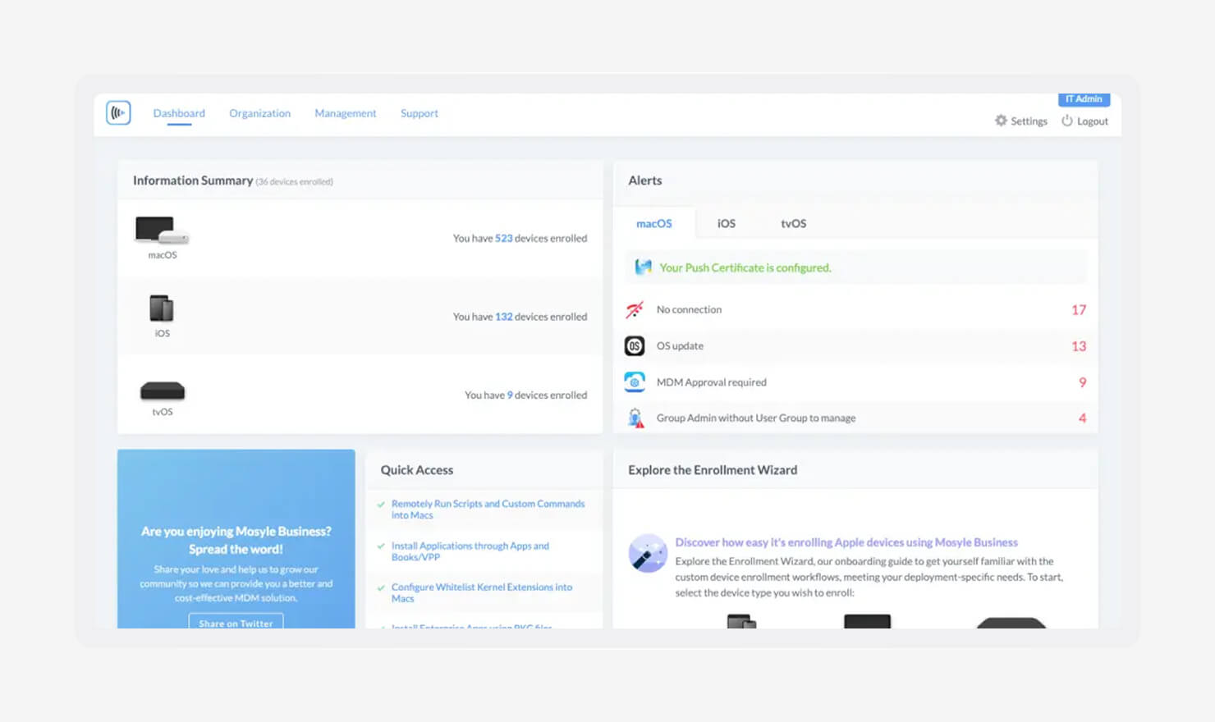1215x722 pixels.
Task: Click the OS update alert icon
Action: [x=635, y=346]
